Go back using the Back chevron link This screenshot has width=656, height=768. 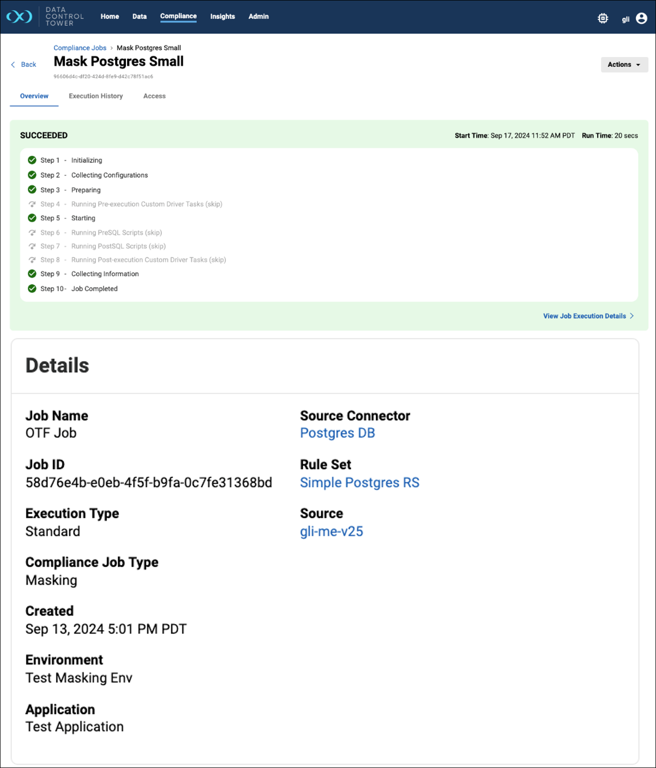point(24,65)
